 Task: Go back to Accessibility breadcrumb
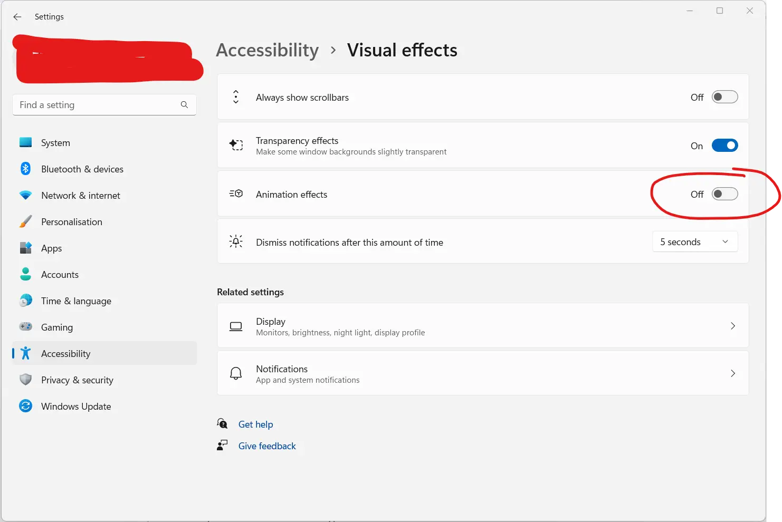pyautogui.click(x=268, y=50)
